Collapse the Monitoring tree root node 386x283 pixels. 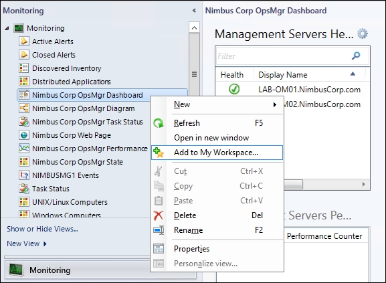pos(7,28)
